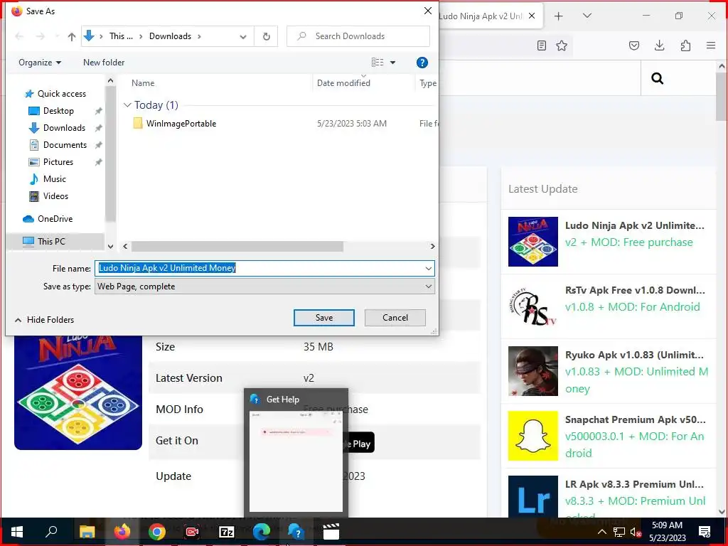728x546 pixels.
Task: Open Snapchat Premium Apk v50... link
Action: point(635,419)
